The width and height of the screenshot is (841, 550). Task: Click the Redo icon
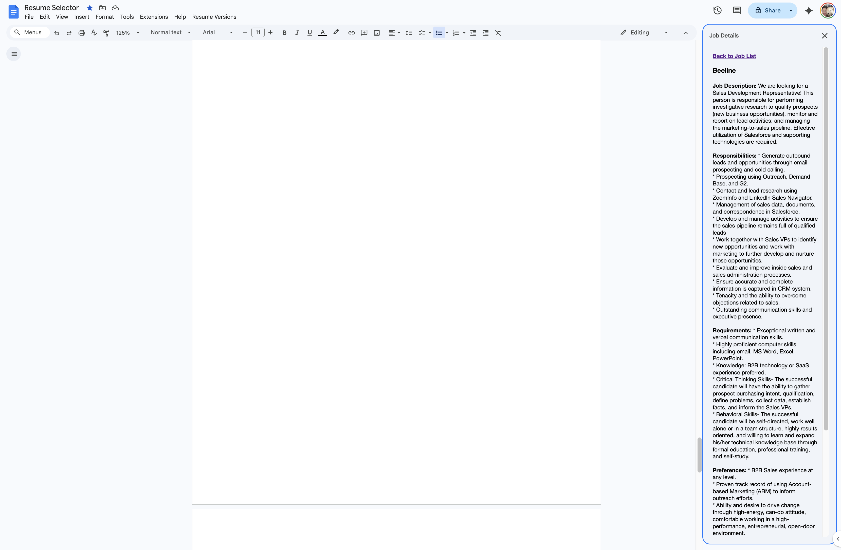[x=69, y=33]
